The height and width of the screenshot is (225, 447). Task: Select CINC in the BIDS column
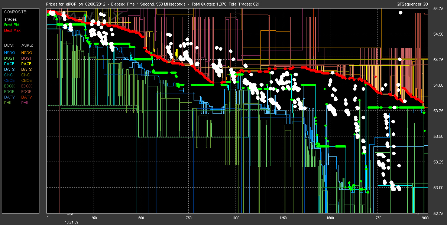click(x=9, y=75)
